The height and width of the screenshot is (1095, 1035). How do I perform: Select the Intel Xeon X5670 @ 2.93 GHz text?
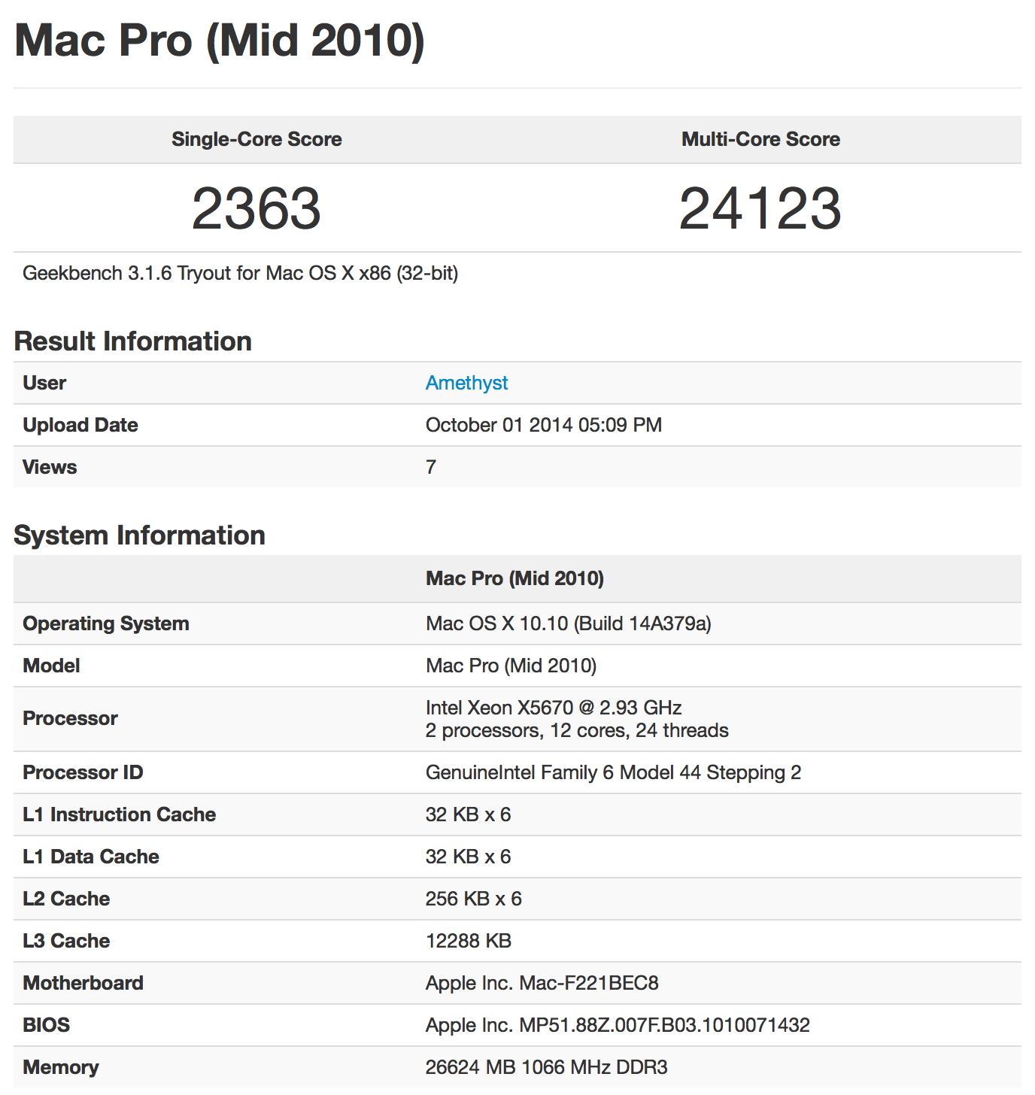554,708
